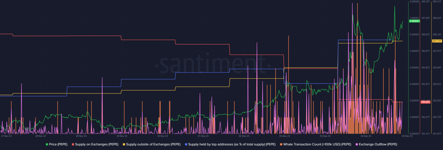
Task: Toggle the Price (PEPE) legend label
Action: pyautogui.click(x=58, y=144)
